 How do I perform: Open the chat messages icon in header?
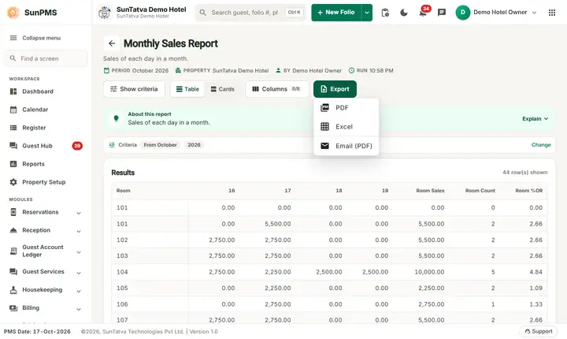point(442,13)
